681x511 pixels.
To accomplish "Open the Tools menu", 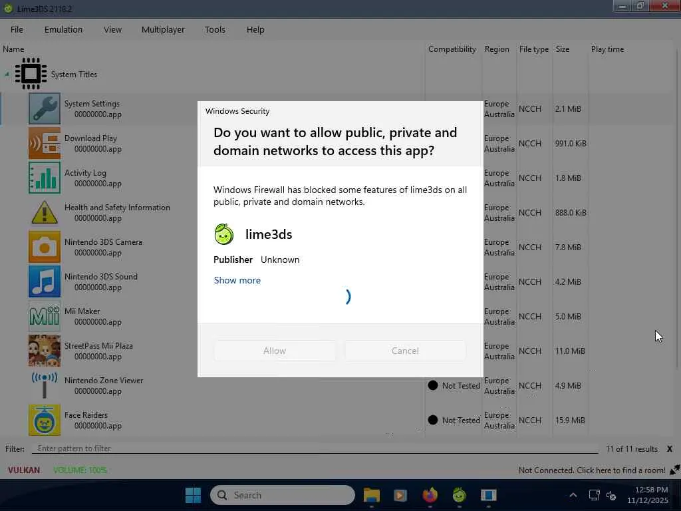I will click(x=215, y=29).
